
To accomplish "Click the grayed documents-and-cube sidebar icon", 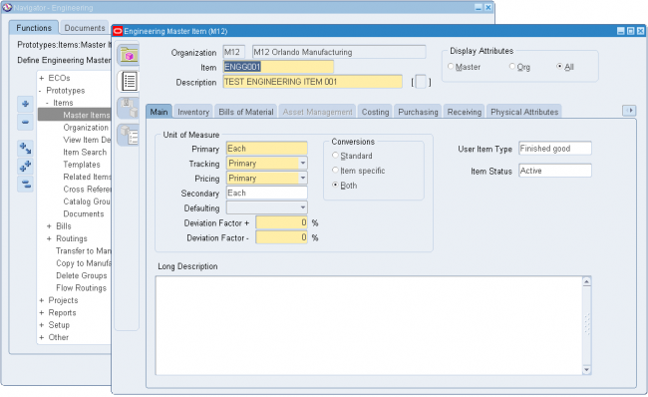I will tap(129, 109).
